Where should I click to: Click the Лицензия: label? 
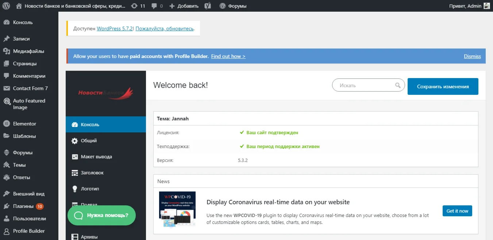pyautogui.click(x=168, y=133)
